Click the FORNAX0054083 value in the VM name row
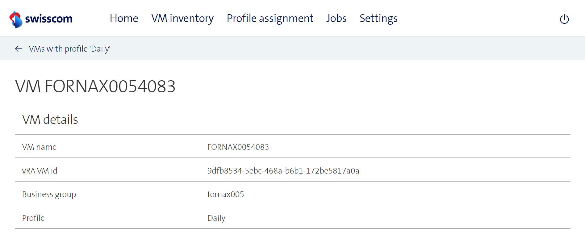Screen dimensions: 585x239 (238, 147)
